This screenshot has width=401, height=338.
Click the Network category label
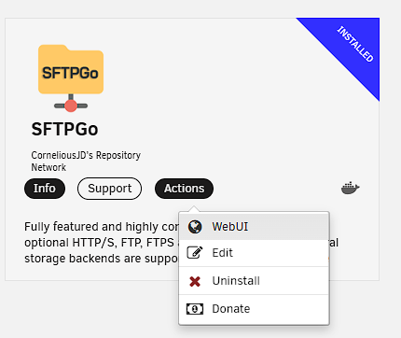pos(48,167)
